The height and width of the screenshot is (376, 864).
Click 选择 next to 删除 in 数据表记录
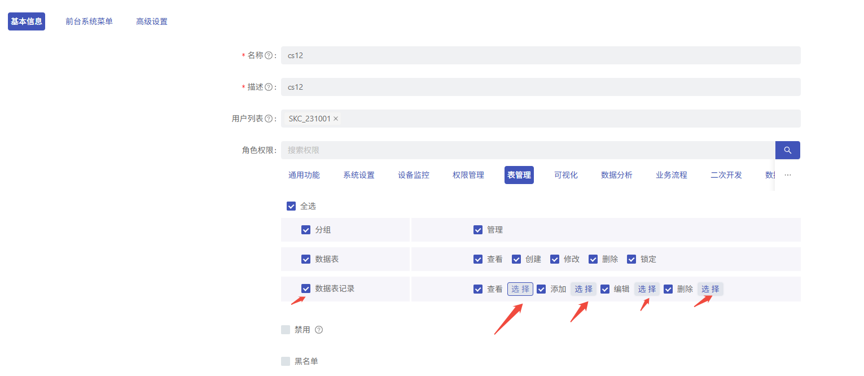click(710, 288)
